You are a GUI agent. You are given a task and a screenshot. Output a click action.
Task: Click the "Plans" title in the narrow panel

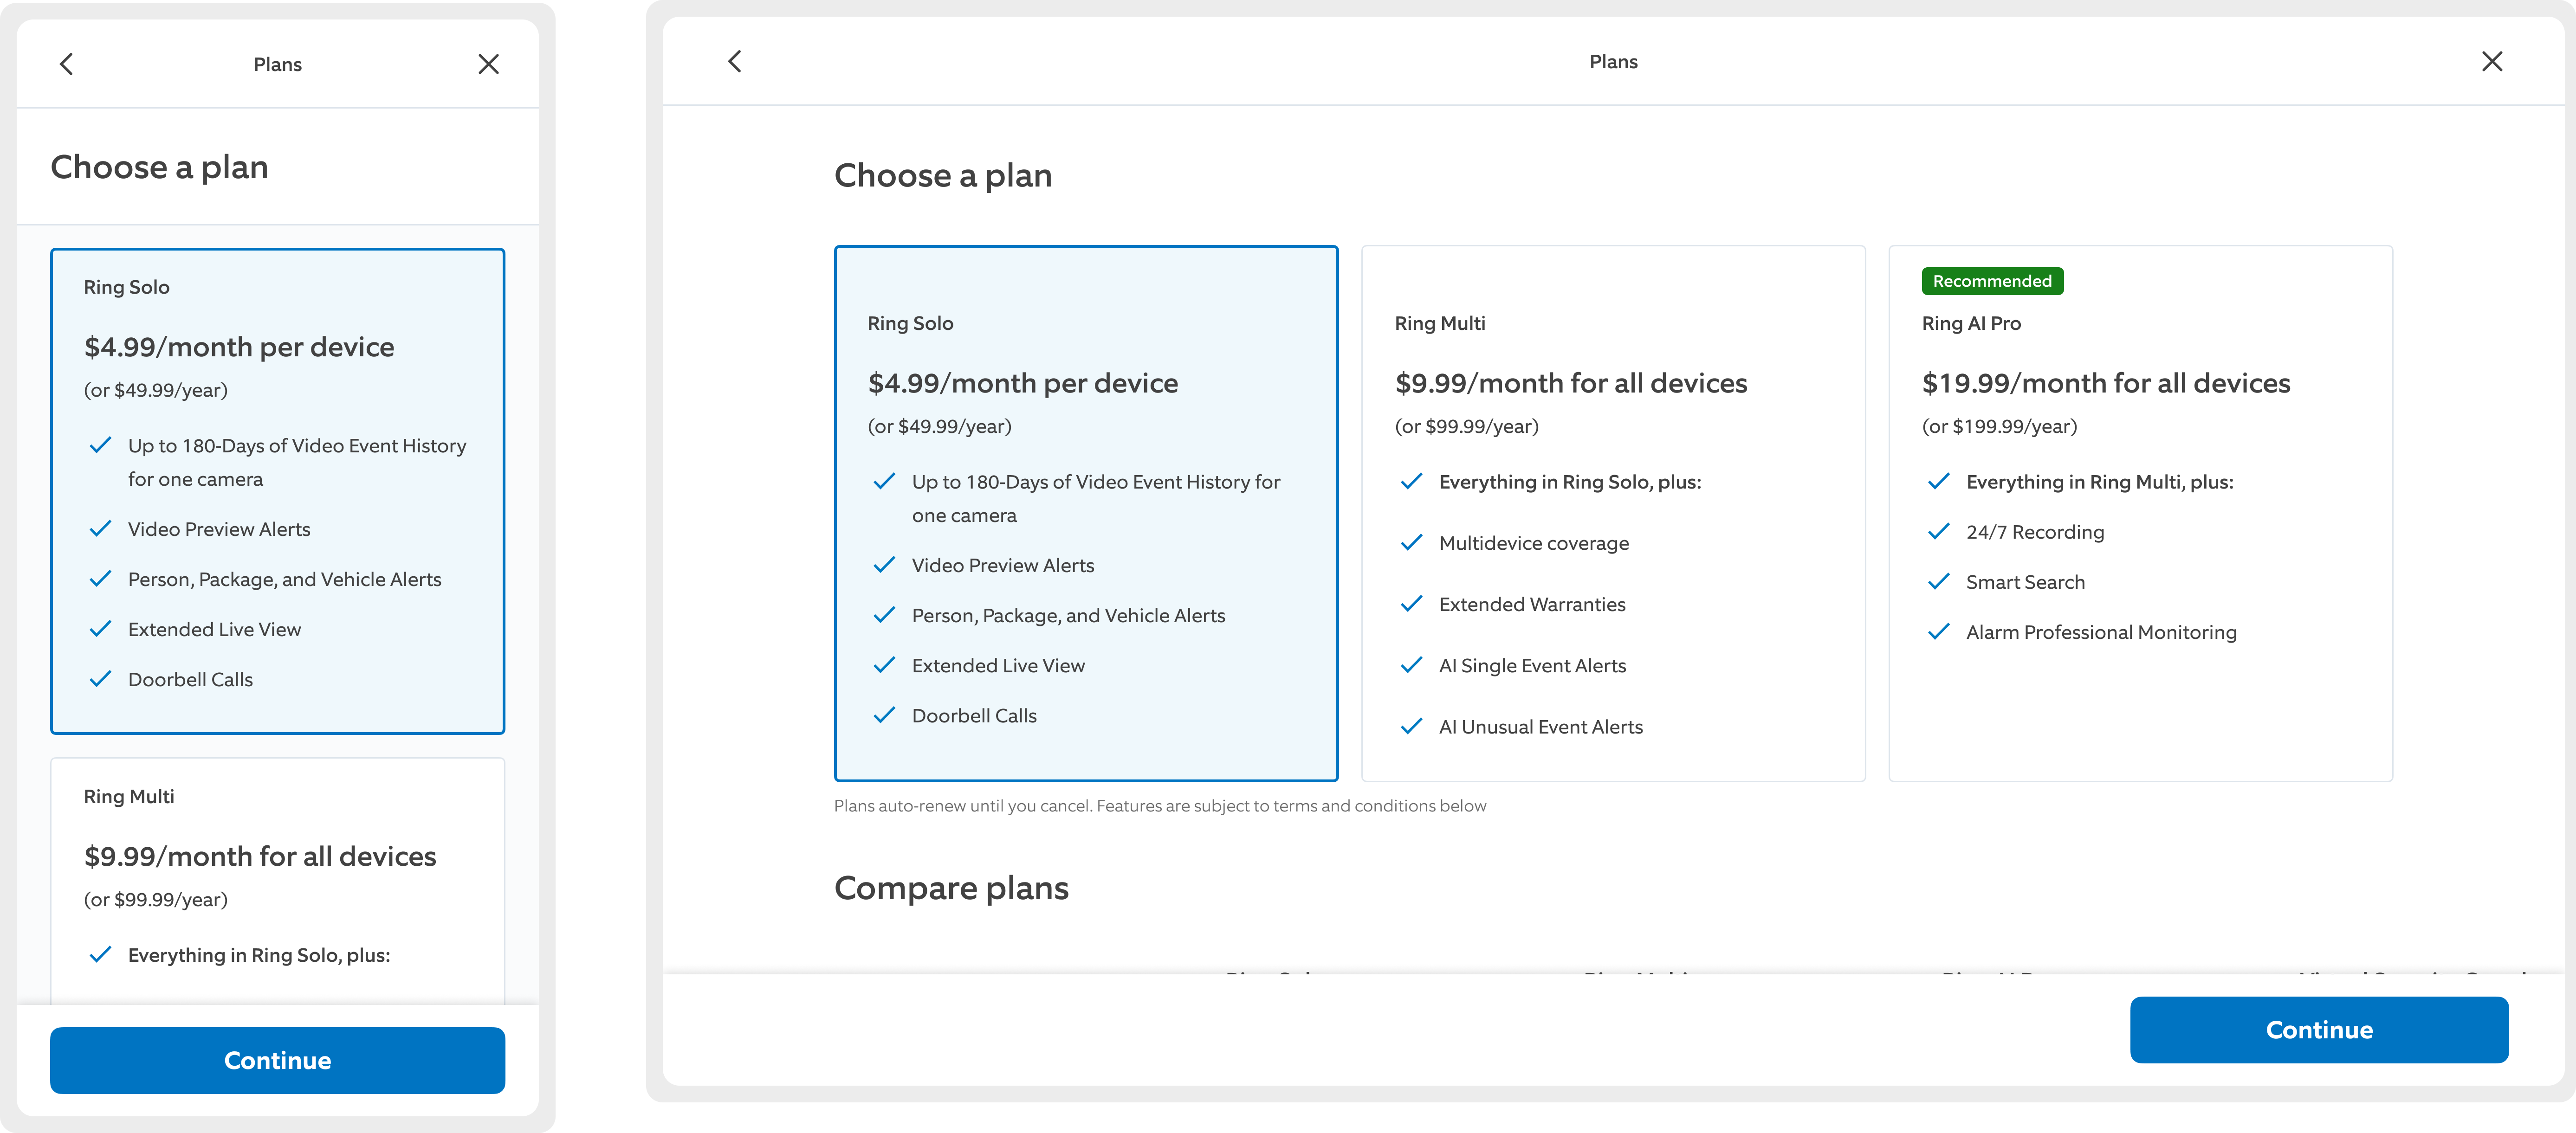[278, 65]
